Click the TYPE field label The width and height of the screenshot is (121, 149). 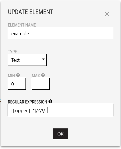pos(12,52)
